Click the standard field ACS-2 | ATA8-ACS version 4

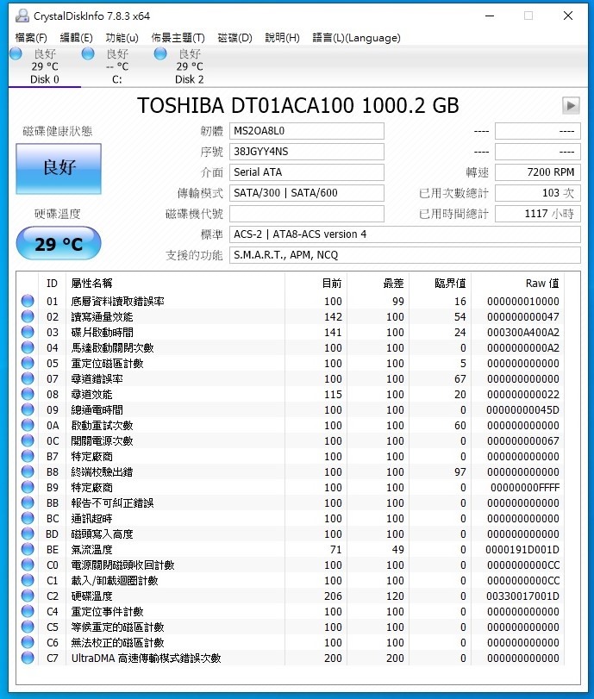(x=405, y=234)
